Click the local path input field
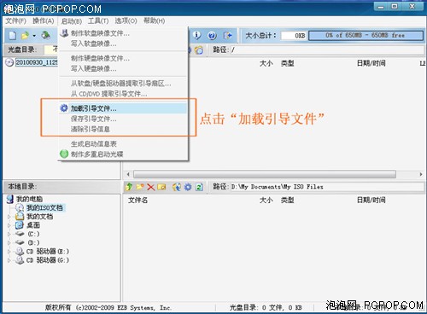Image resolution: width=427 pixels, height=314 pixels. pos(327,187)
